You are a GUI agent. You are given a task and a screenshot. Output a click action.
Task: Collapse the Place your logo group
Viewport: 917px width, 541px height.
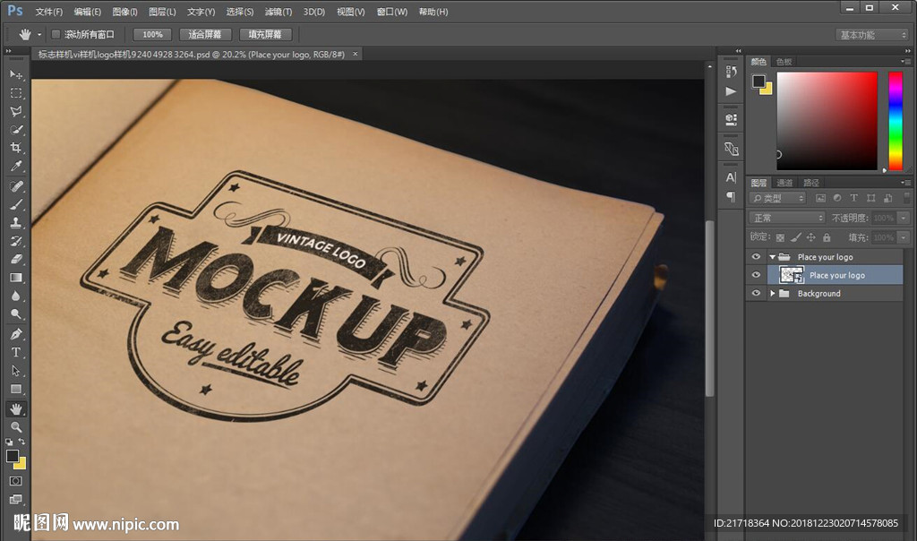tap(772, 257)
